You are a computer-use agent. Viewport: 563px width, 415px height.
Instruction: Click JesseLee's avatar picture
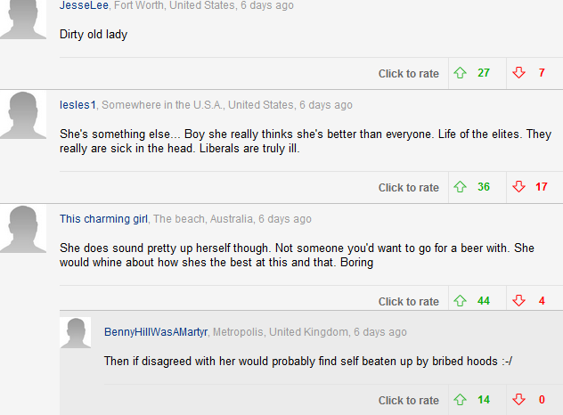click(23, 18)
